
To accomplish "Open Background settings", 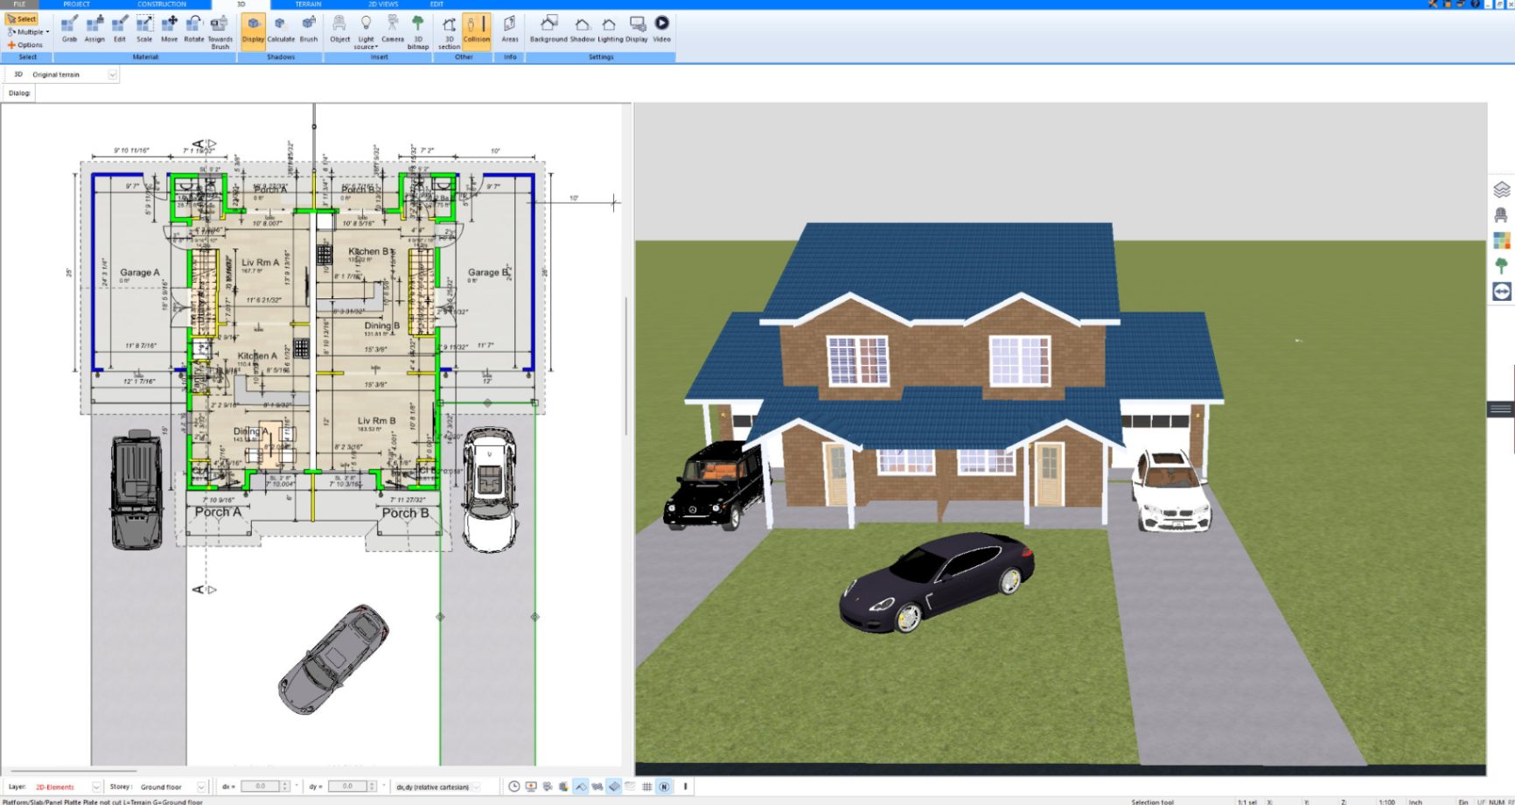I will 548,29.
